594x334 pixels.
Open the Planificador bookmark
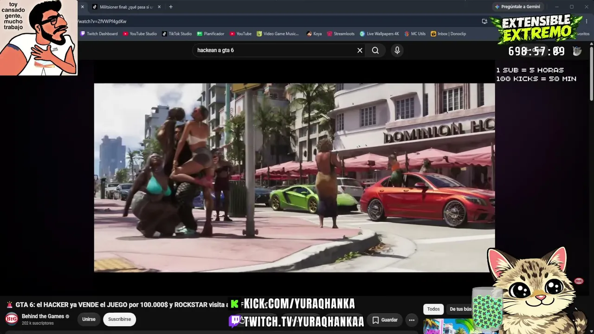tap(211, 34)
